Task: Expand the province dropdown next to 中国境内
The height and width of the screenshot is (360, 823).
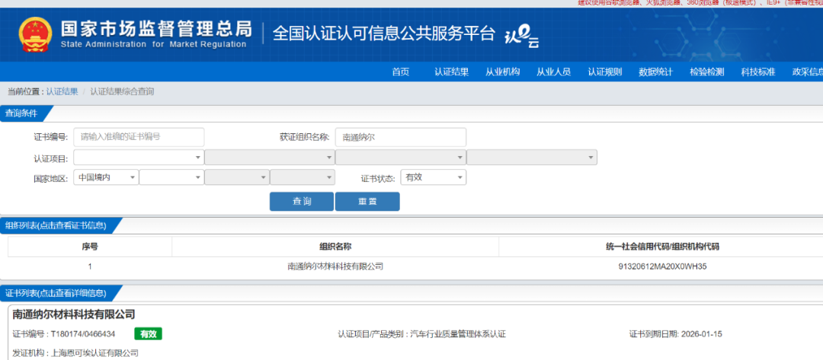Action: [x=171, y=177]
